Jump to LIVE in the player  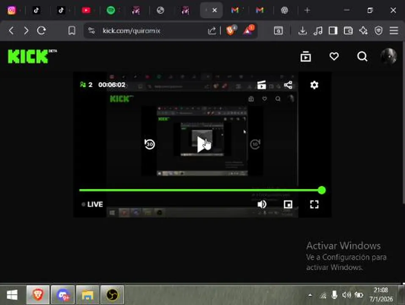click(x=92, y=204)
